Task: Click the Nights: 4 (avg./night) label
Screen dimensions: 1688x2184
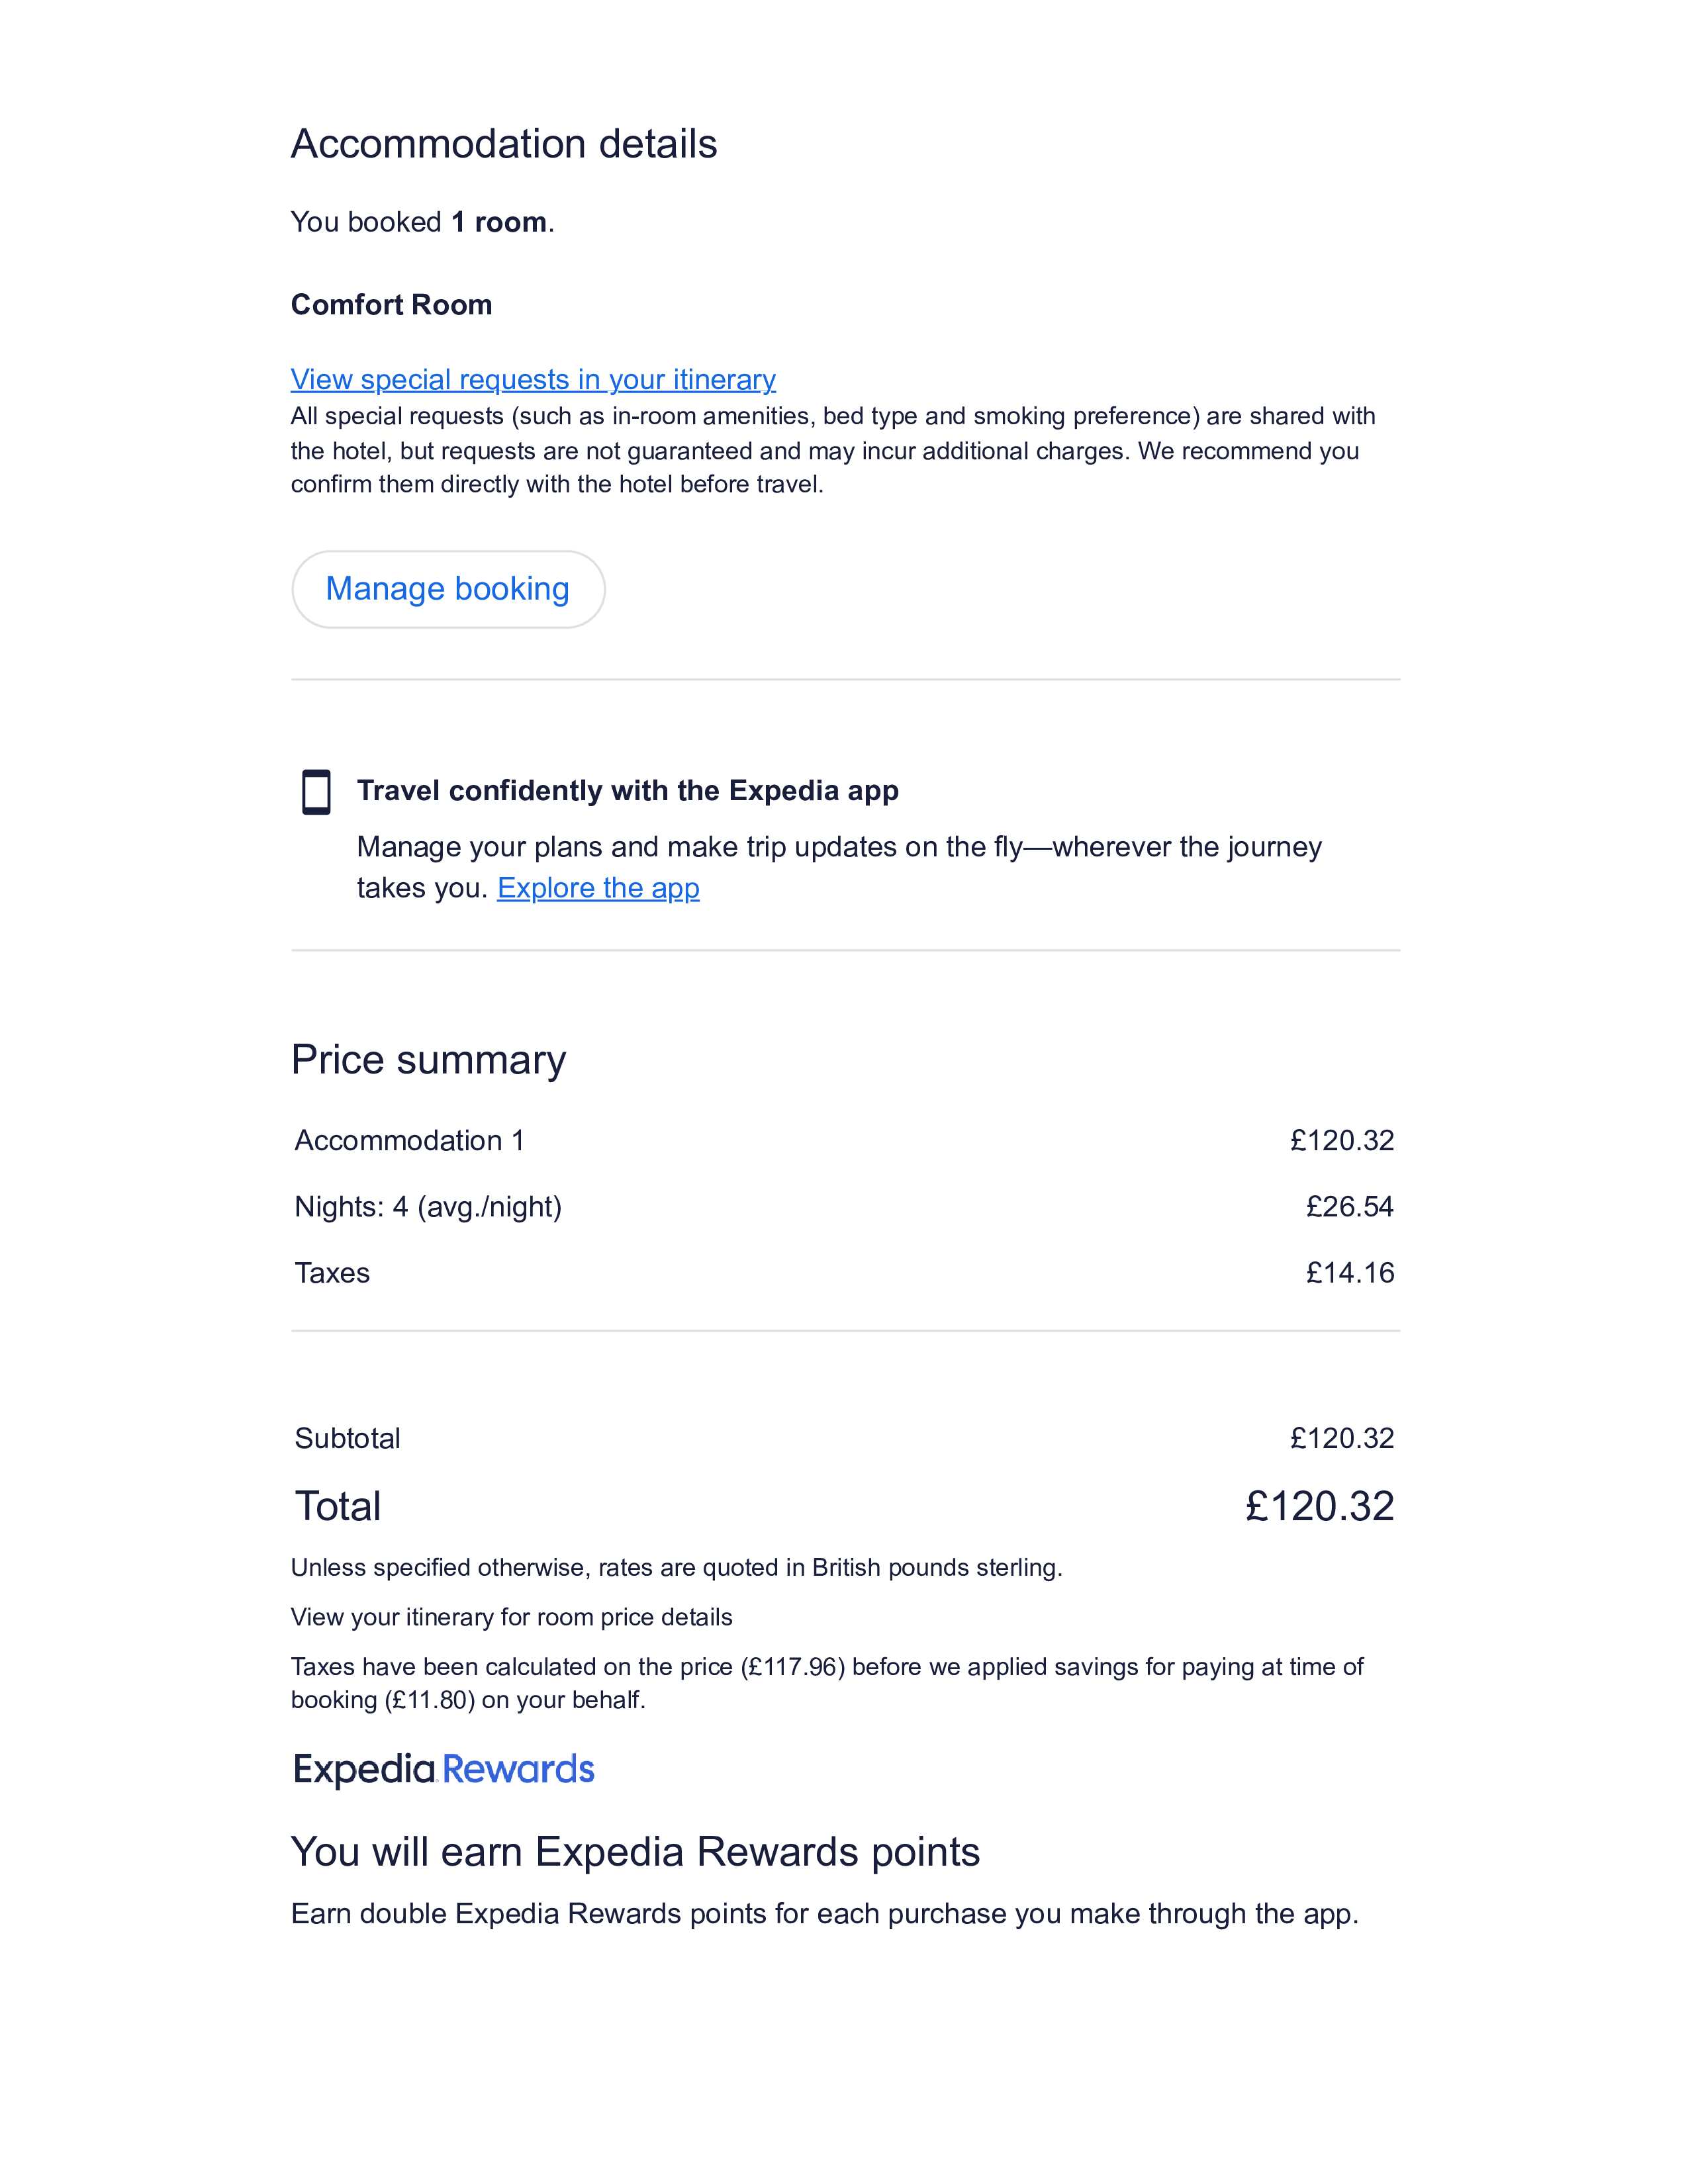Action: 428,1207
